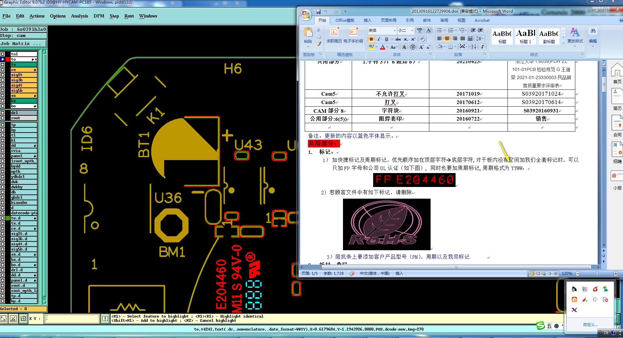This screenshot has width=623, height=338.
Task: Open the Actions menu in Graphic Editor
Action: pyautogui.click(x=37, y=16)
